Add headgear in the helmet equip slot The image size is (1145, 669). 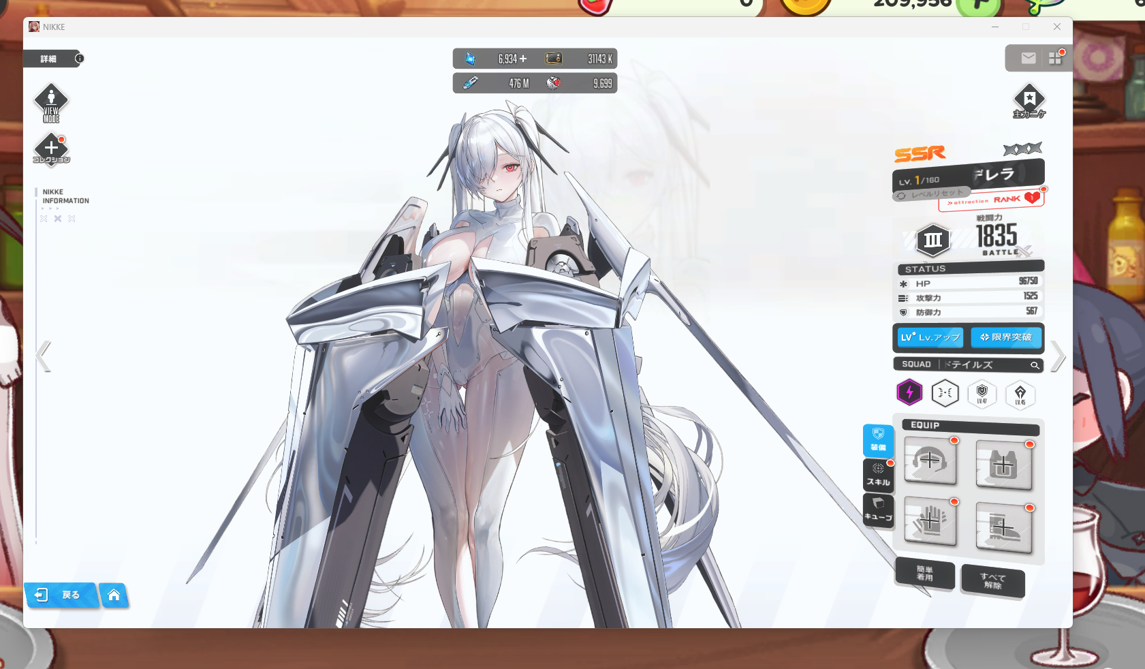[x=930, y=461]
